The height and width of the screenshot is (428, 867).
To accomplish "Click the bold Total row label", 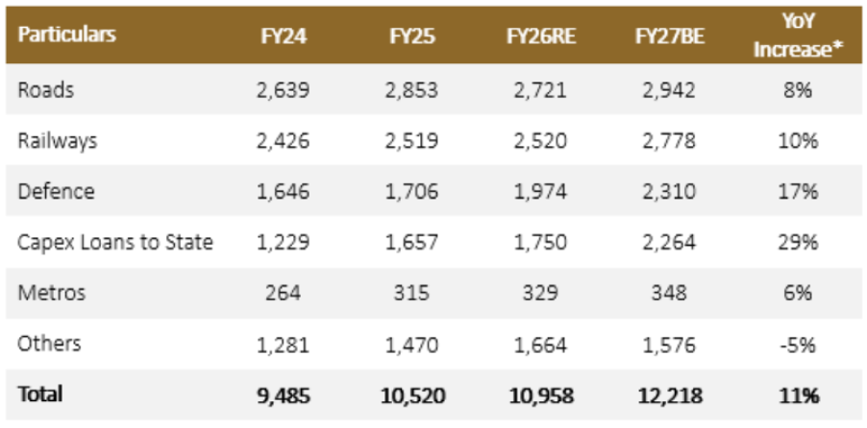I will pyautogui.click(x=39, y=394).
